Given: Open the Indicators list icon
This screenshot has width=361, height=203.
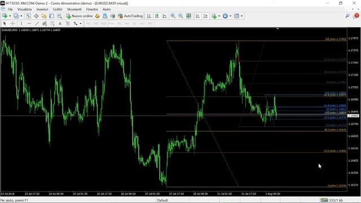Looking at the screenshot, I should pyautogui.click(x=214, y=16).
